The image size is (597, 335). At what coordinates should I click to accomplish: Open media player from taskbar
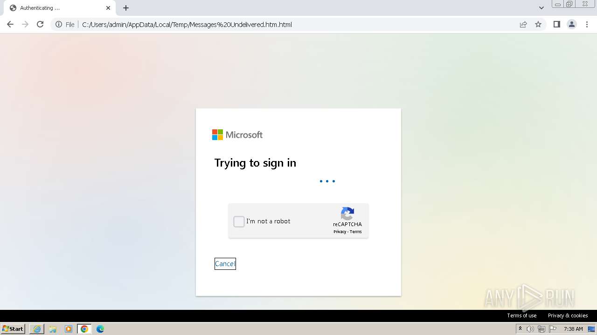69,329
